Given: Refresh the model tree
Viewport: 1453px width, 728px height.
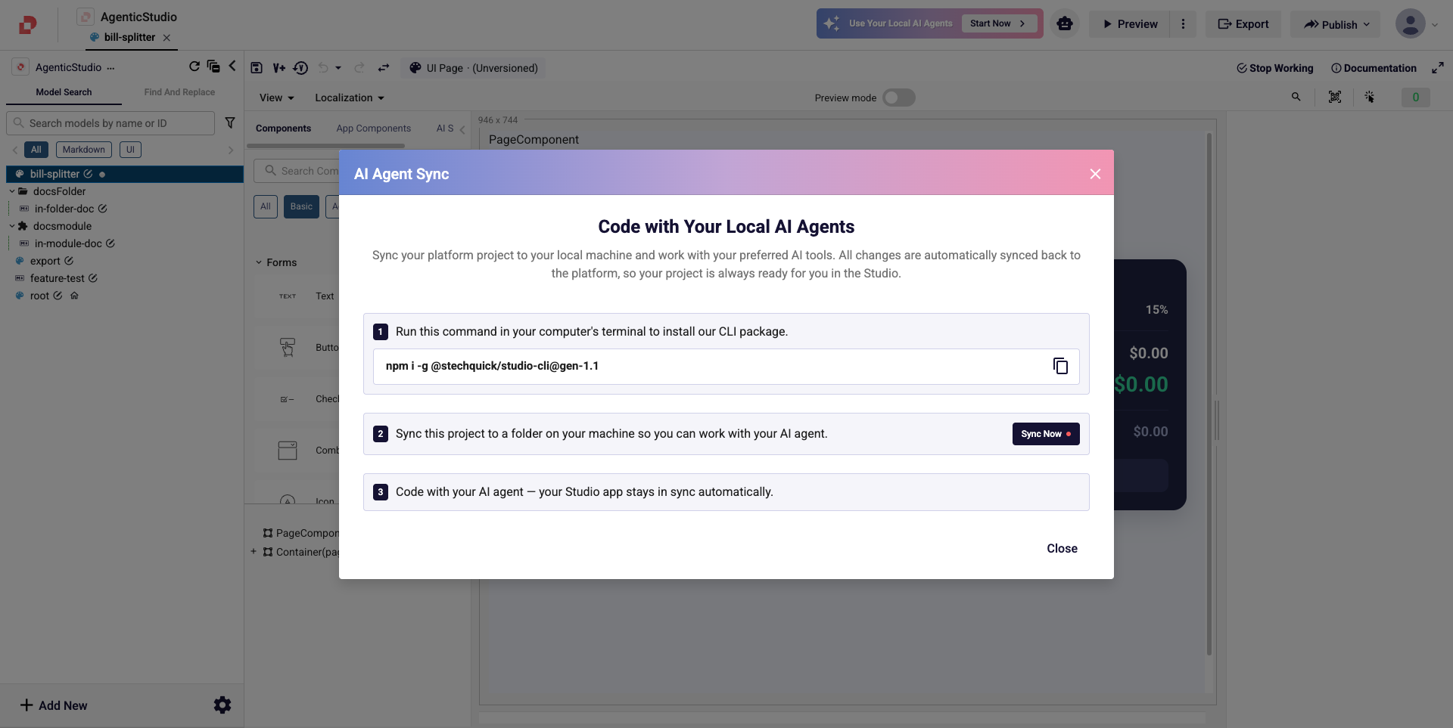Looking at the screenshot, I should 194,67.
